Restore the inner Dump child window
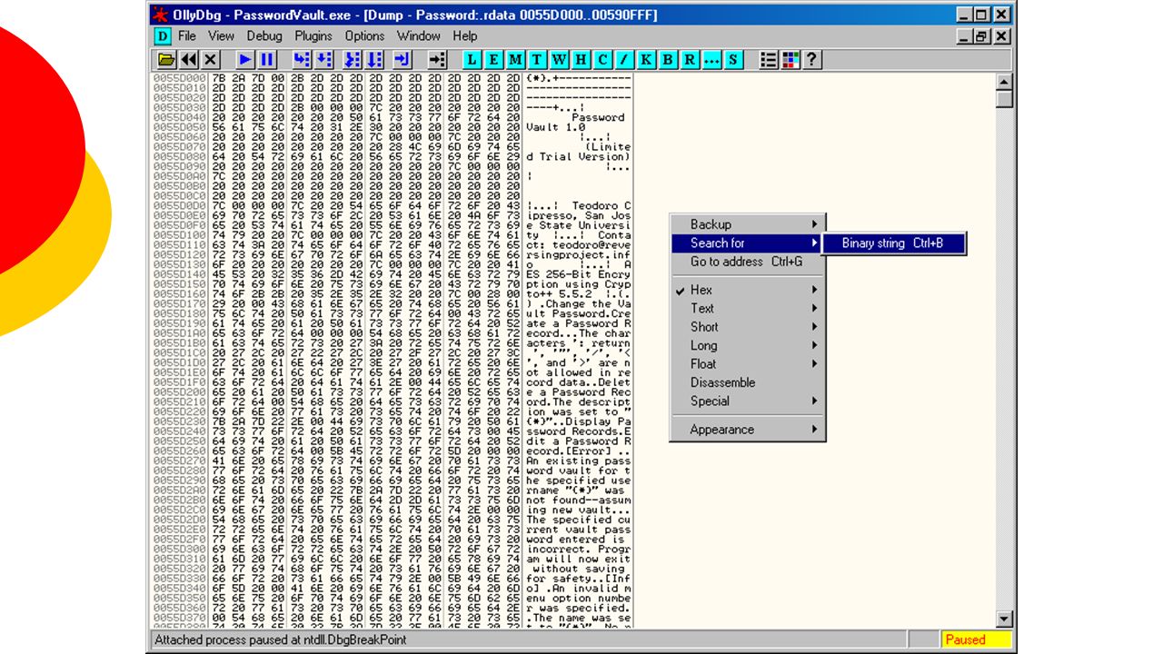The height and width of the screenshot is (654, 1163). pos(982,37)
